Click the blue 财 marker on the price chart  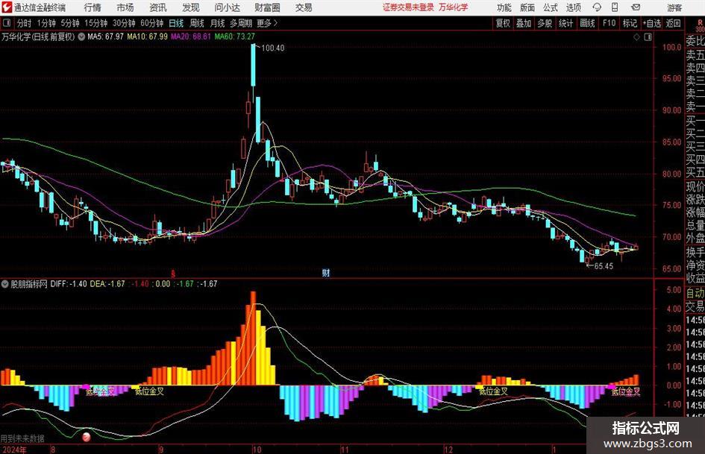click(325, 272)
